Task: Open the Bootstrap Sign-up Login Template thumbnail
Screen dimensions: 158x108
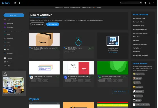Action: 79,68
